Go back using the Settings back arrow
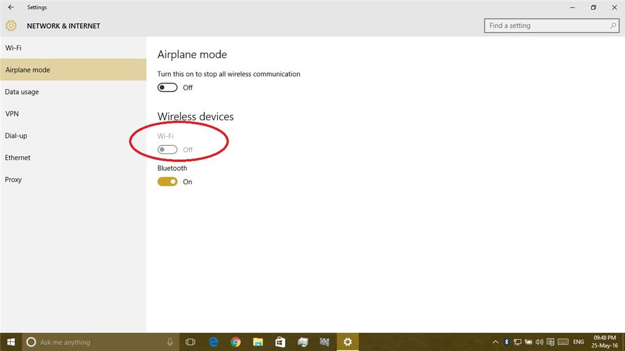This screenshot has height=351, width=625. pyautogui.click(x=11, y=7)
